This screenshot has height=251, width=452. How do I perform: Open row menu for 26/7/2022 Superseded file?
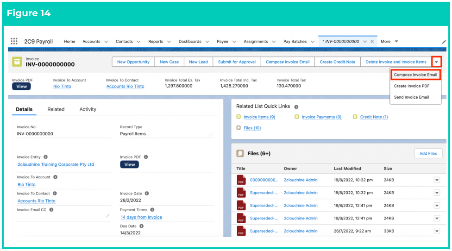pyautogui.click(x=437, y=231)
